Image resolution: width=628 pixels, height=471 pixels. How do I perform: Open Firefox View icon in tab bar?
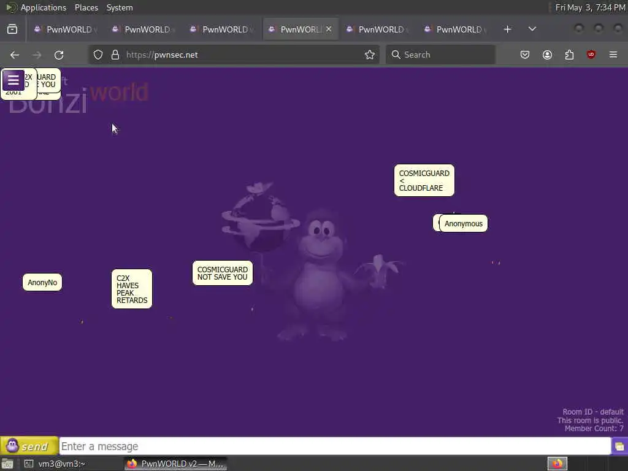pos(12,29)
